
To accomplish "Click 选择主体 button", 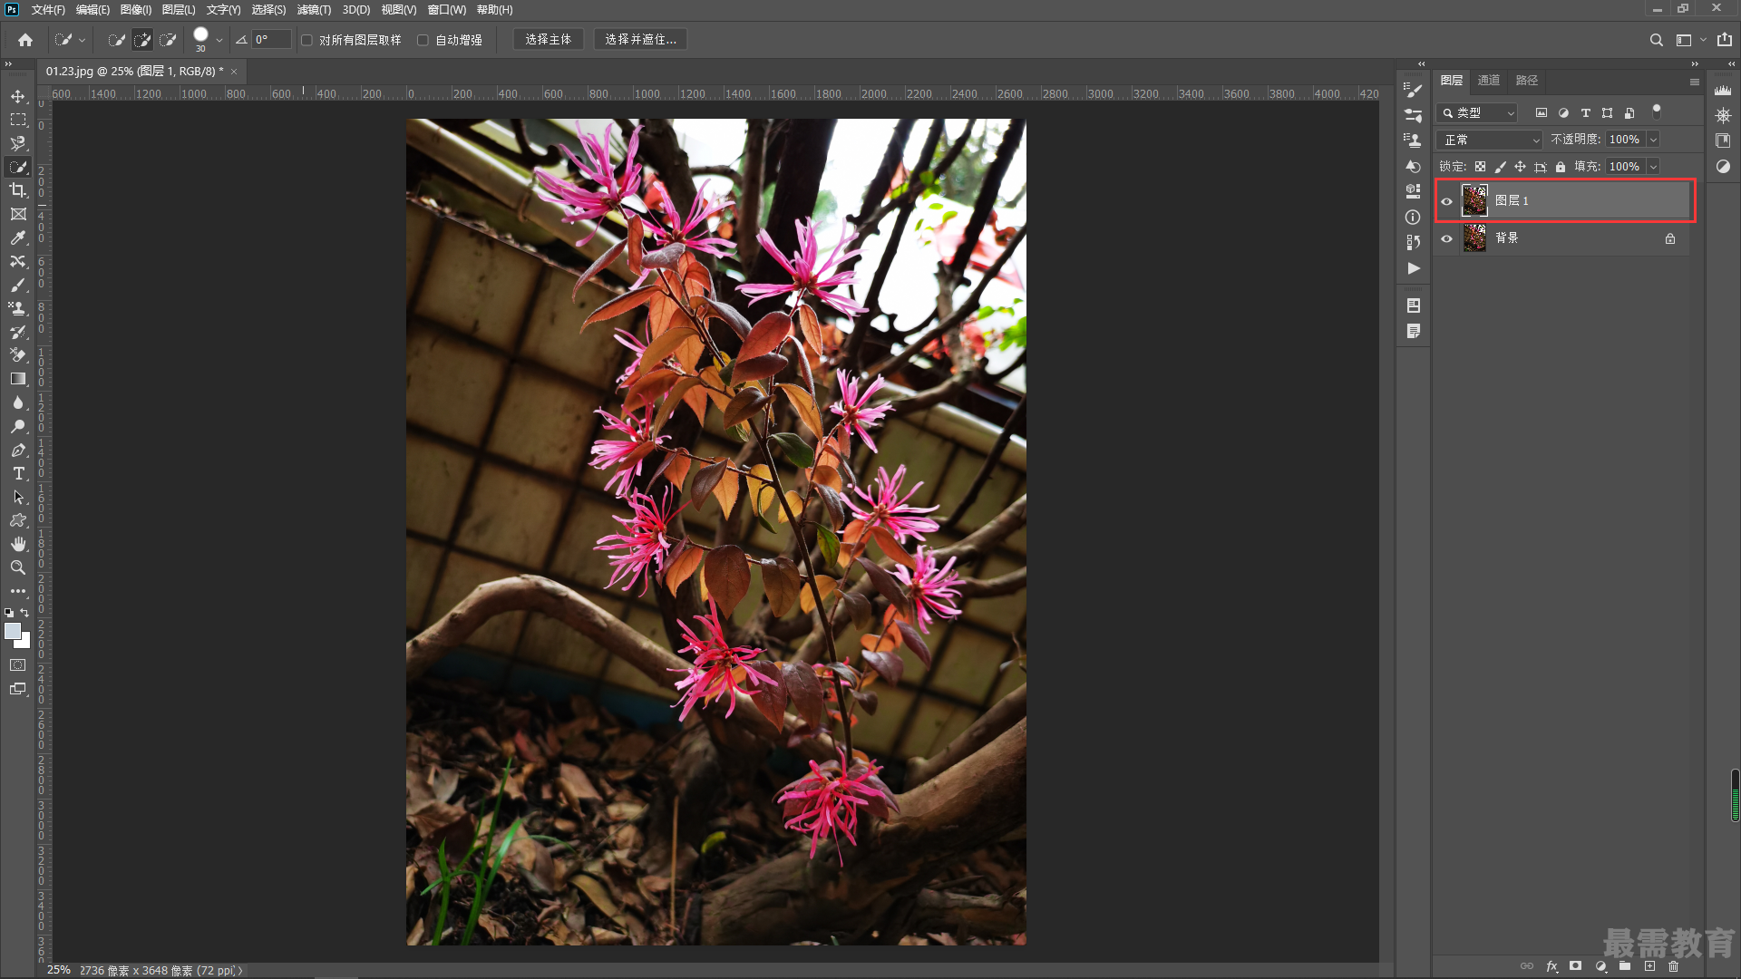I will [x=549, y=40].
